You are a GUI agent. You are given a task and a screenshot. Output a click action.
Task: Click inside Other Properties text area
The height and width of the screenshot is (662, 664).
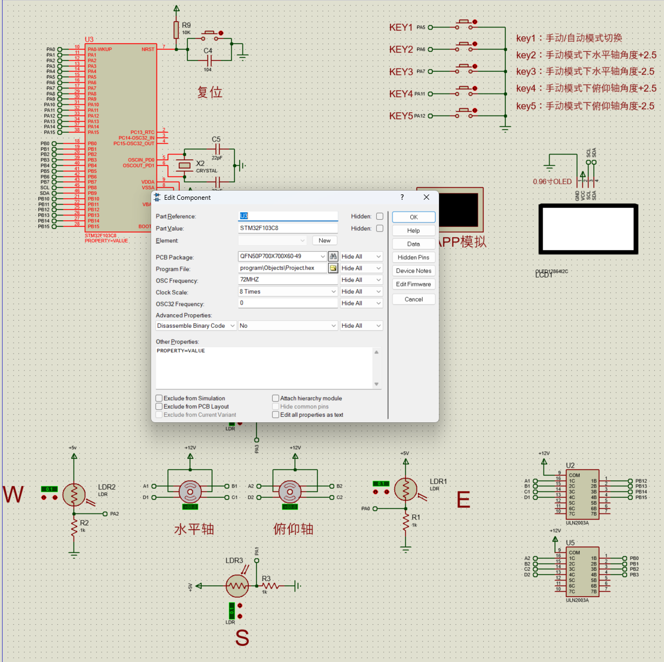click(x=263, y=367)
